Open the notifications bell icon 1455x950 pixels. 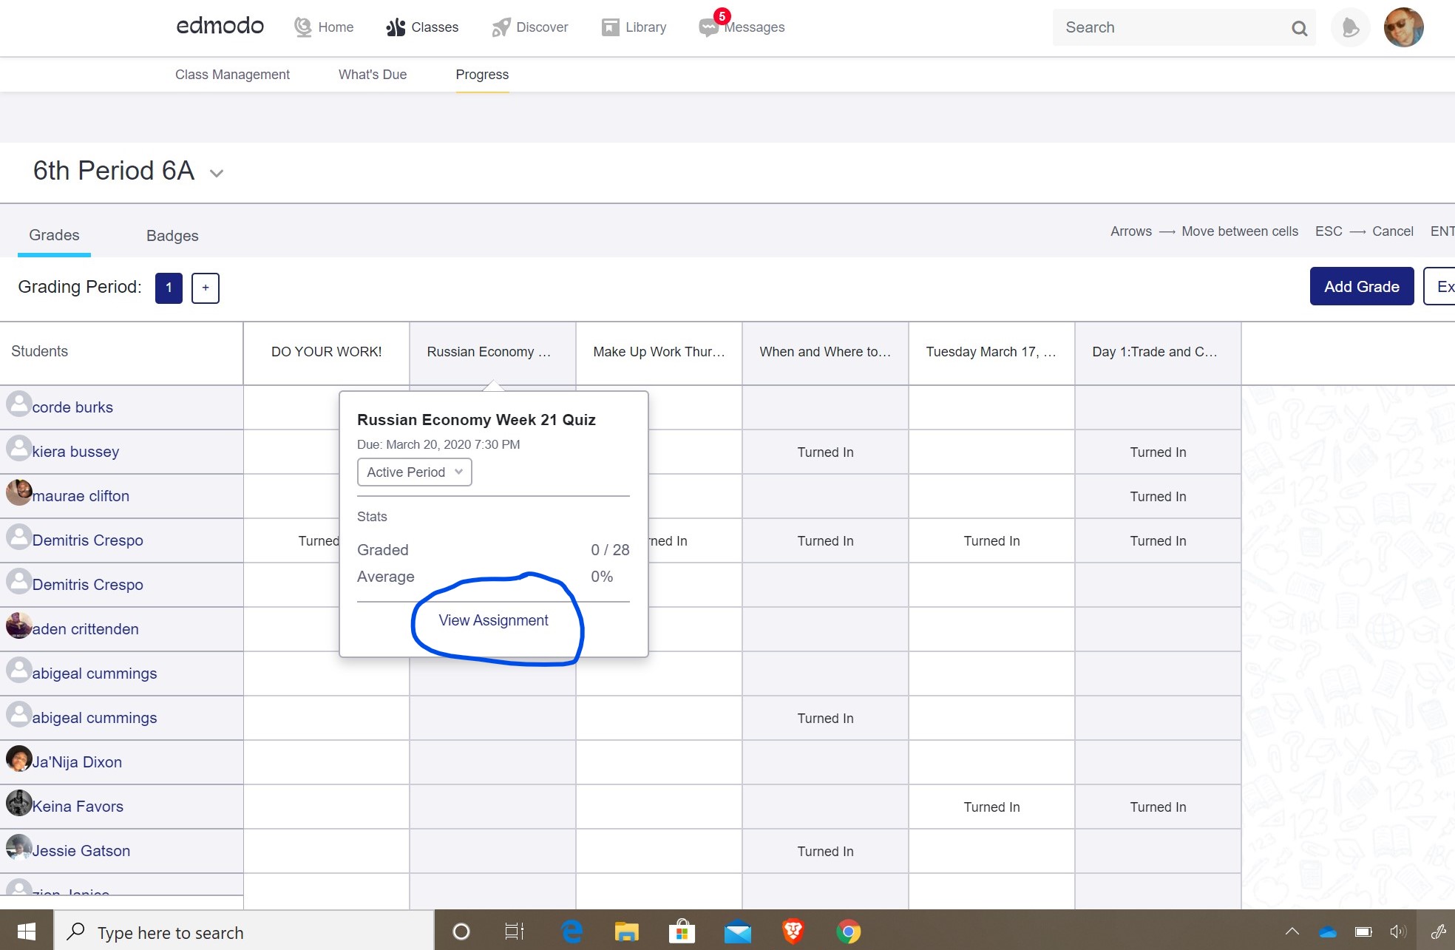tap(1350, 28)
